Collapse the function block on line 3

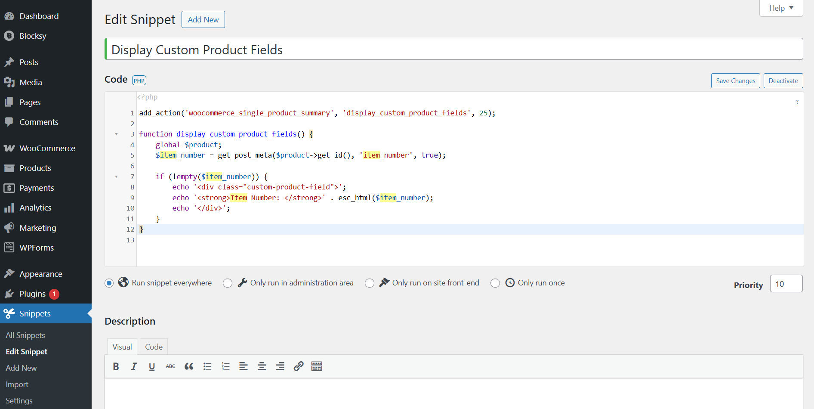[x=116, y=134]
